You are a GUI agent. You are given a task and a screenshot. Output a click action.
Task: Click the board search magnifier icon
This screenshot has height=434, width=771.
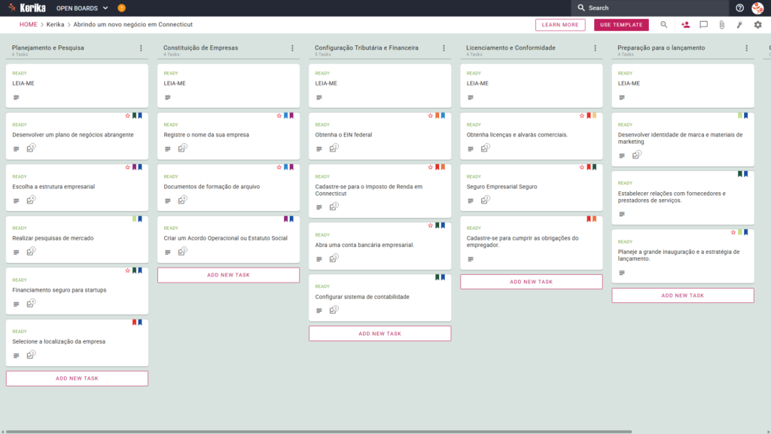[x=664, y=25]
